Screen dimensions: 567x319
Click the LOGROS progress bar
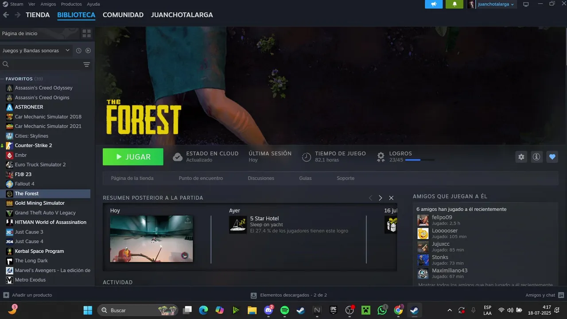tap(419, 160)
